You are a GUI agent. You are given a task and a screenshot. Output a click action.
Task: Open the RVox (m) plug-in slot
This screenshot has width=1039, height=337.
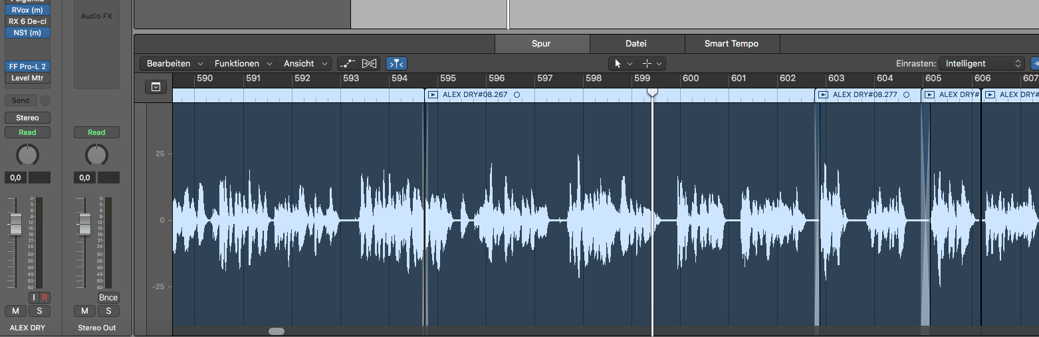[27, 10]
